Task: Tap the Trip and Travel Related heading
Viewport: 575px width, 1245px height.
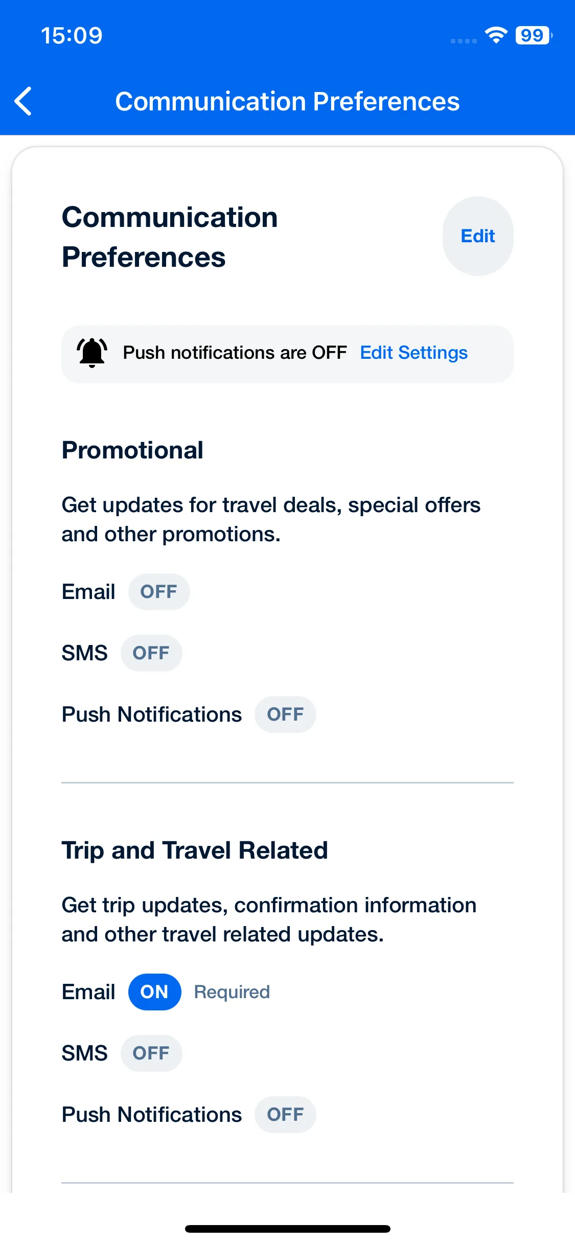Action: coord(195,850)
